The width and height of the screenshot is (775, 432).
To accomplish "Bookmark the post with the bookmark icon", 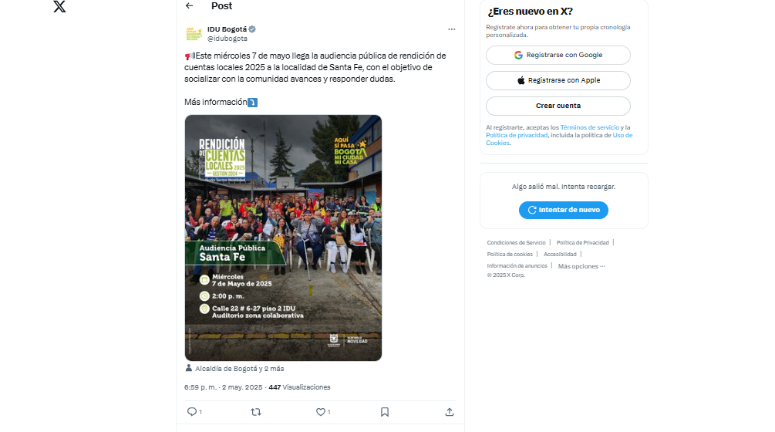I will click(385, 412).
